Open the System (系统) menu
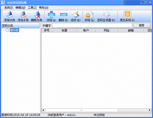 (8, 8)
